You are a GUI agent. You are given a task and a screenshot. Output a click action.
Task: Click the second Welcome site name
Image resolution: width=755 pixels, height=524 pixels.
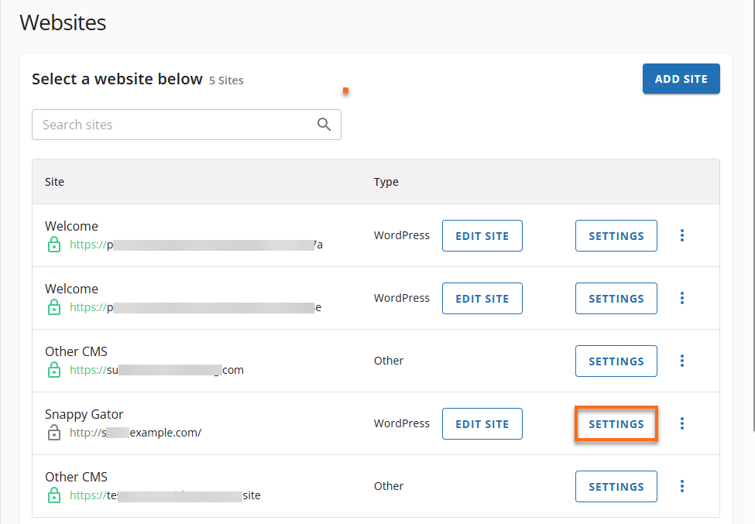click(x=71, y=289)
